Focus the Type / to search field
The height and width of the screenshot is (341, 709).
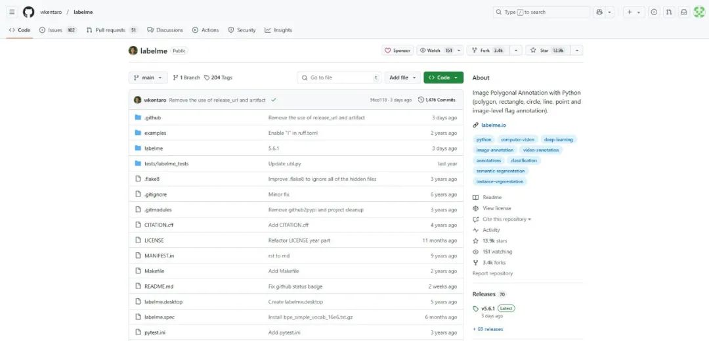click(541, 12)
